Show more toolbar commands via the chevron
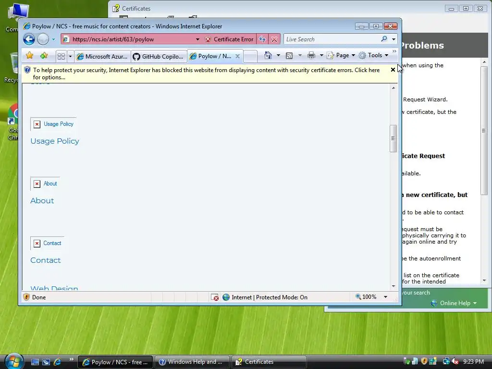This screenshot has width=492, height=369. tap(394, 51)
